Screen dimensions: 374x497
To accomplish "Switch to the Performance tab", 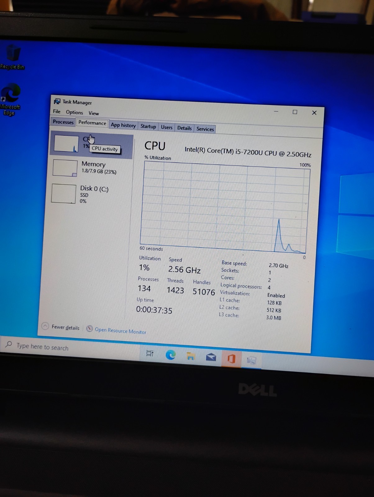I will (x=92, y=123).
